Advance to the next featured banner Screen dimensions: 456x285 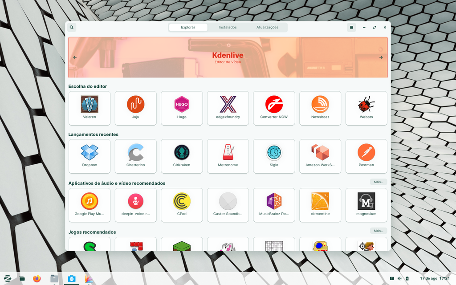381,57
